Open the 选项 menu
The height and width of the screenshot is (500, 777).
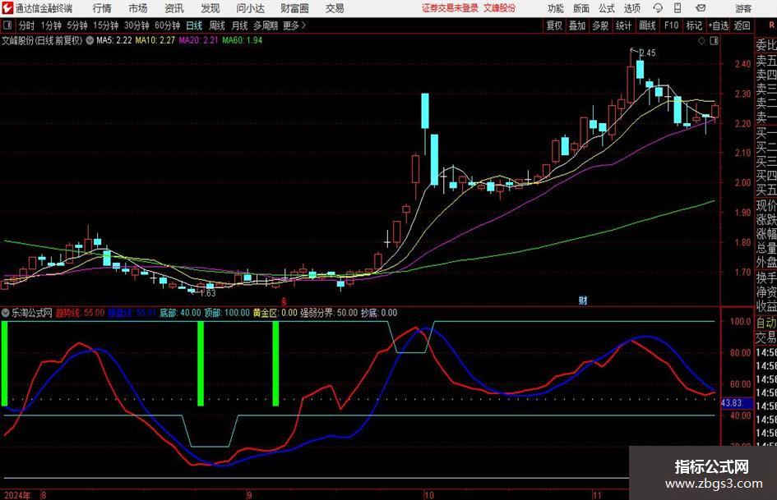pyautogui.click(x=631, y=8)
